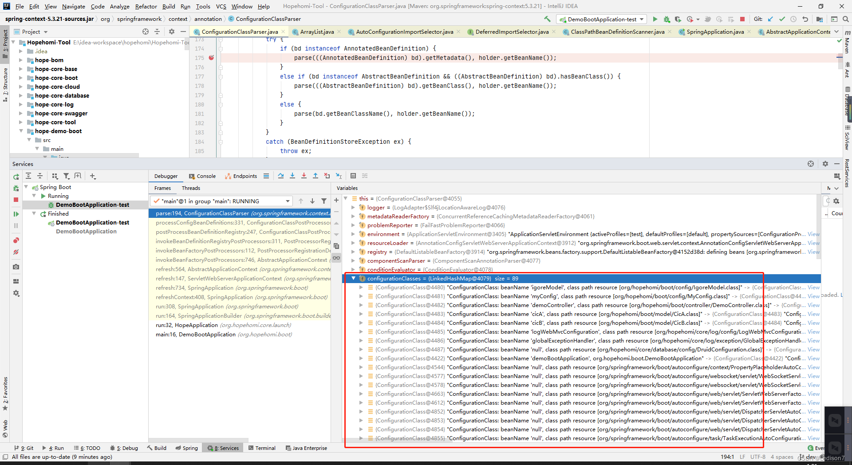Stop the running service with red square
Viewport: 852px width, 465px height.
click(x=16, y=200)
